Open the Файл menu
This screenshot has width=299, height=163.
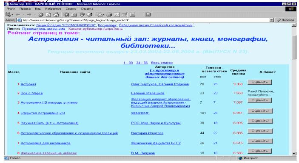click(11, 9)
